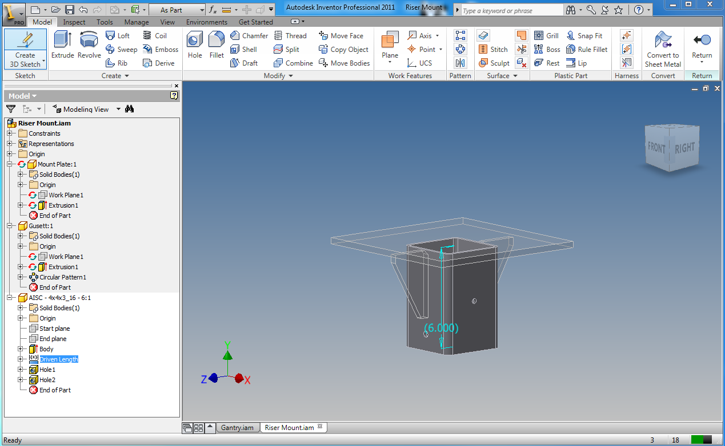Use the Split tool
Image resolution: width=725 pixels, height=446 pixels.
point(286,50)
